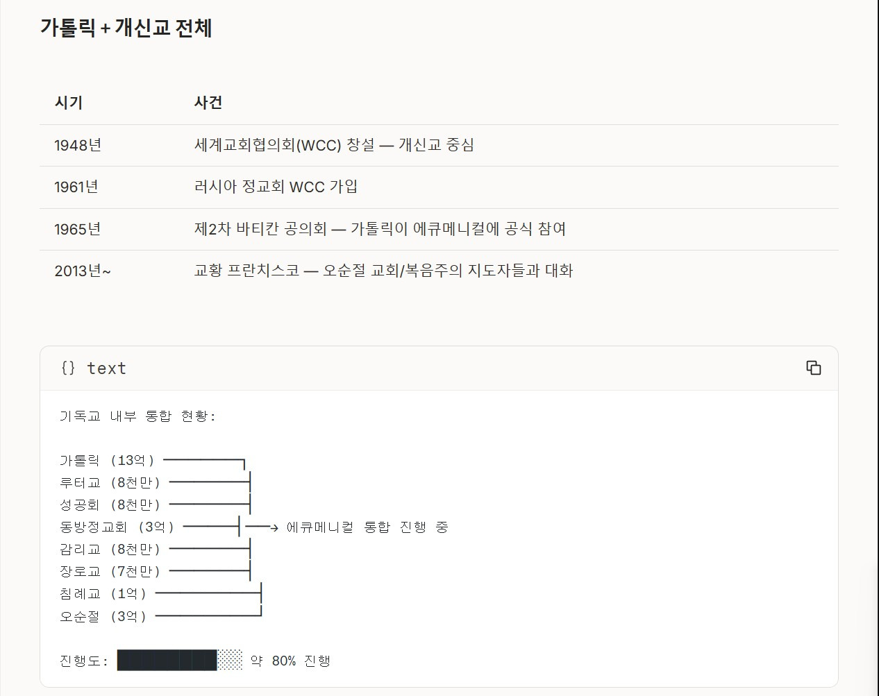
Task: Click the 가톨릭 (13억) line in diagram
Action: 107,461
